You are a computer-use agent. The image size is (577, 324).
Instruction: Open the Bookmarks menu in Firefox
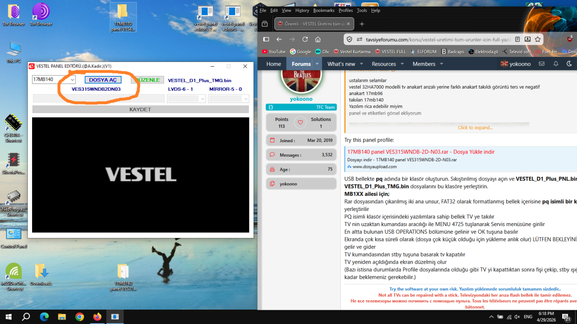(323, 11)
